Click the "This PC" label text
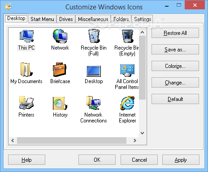 [26, 48]
